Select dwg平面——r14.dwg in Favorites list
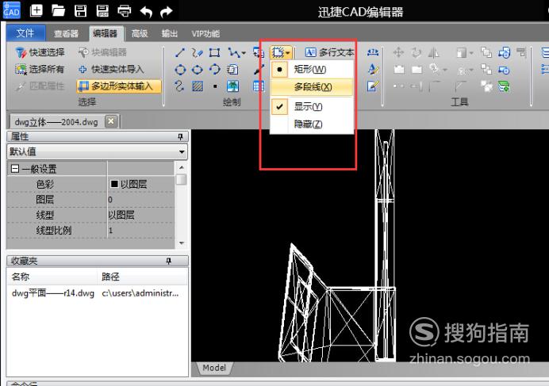This screenshot has height=386, width=549. (x=52, y=293)
